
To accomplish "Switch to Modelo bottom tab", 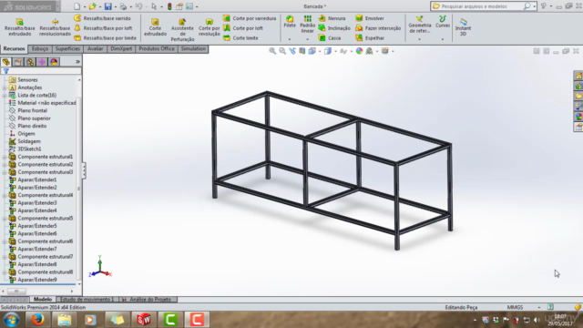I will [43, 300].
